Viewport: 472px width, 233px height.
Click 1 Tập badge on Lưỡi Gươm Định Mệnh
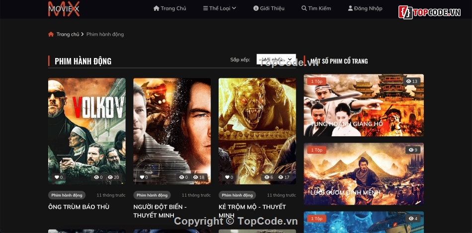pyautogui.click(x=316, y=150)
